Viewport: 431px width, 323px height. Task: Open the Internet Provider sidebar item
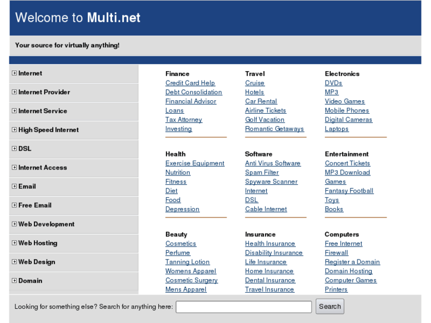74,92
